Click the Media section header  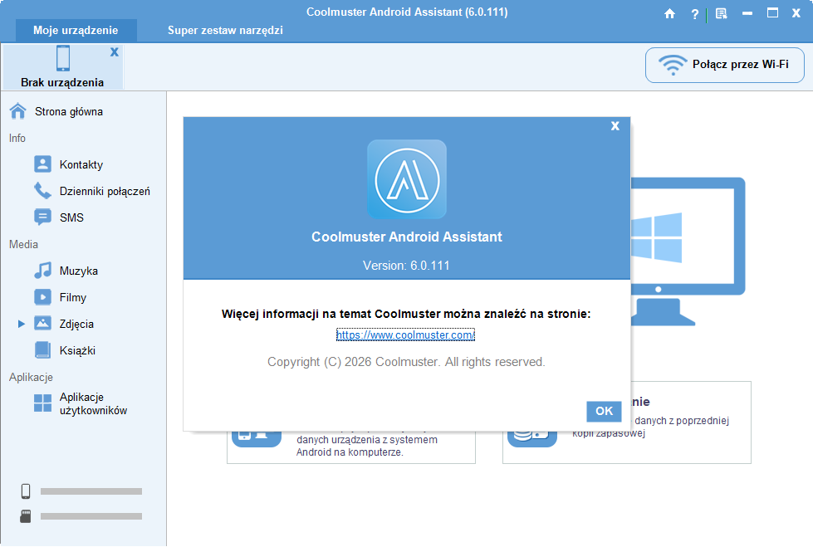tap(23, 244)
